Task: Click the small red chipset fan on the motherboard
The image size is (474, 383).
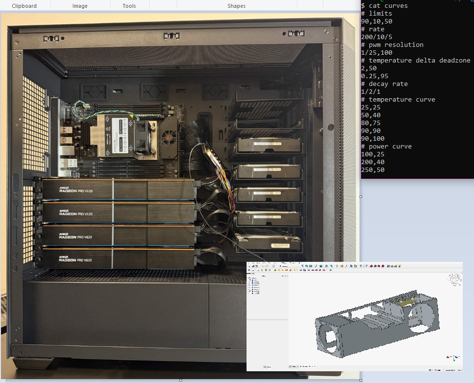Action: (x=169, y=138)
